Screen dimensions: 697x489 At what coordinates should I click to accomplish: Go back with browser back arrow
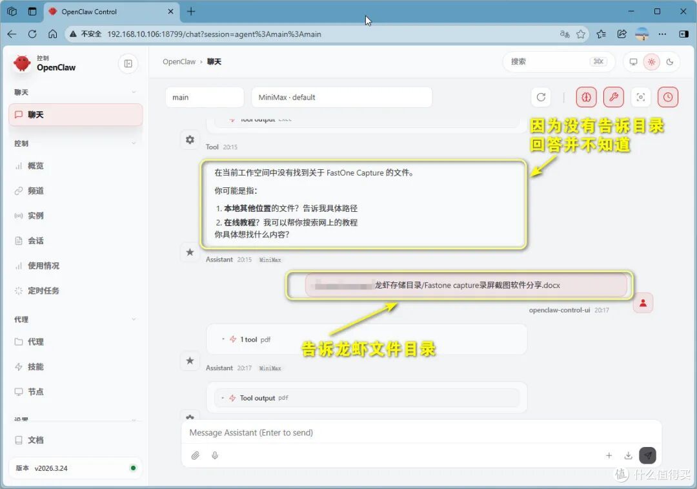point(12,34)
